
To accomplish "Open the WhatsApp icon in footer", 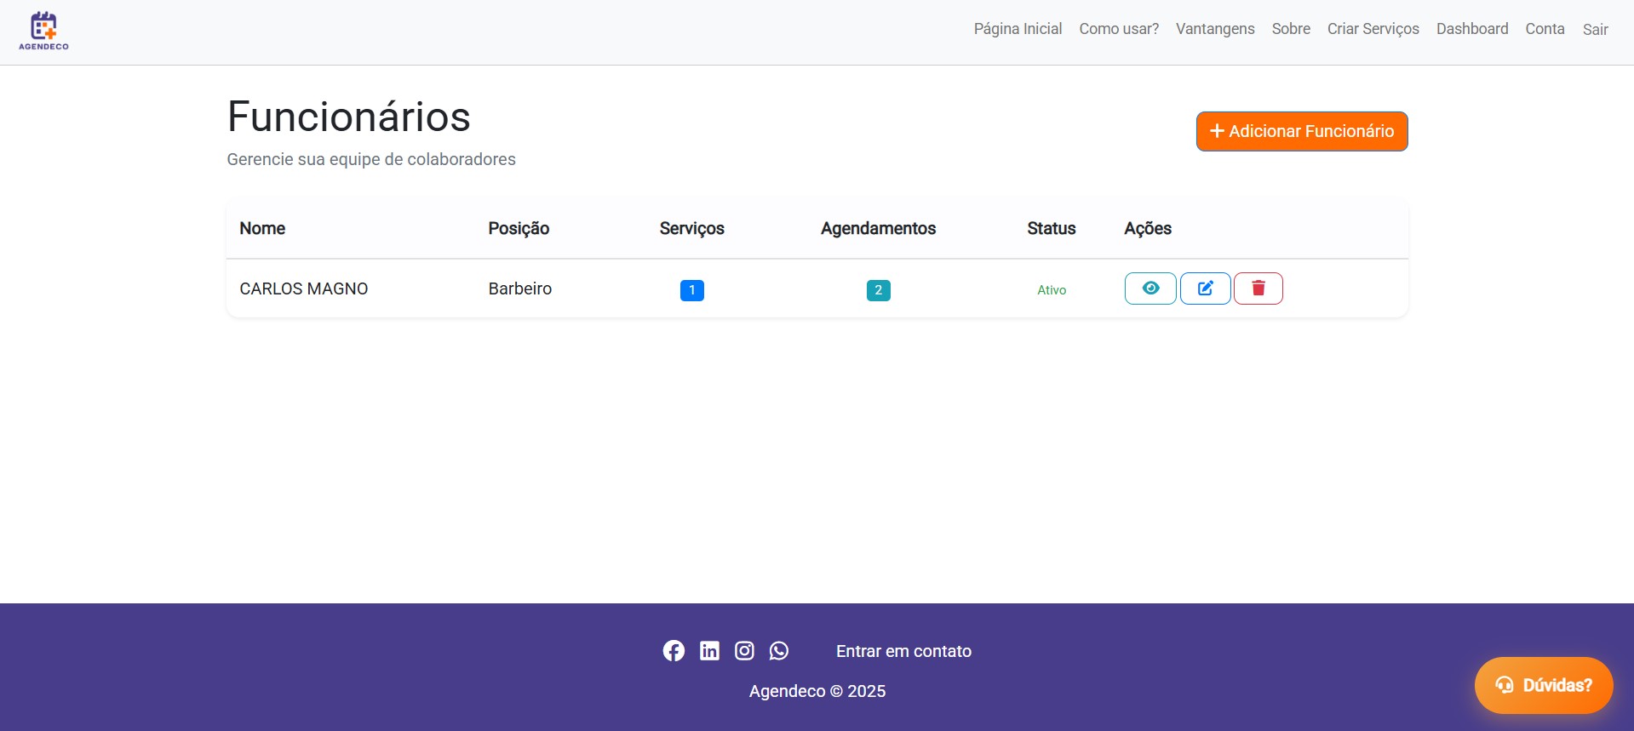I will [x=779, y=651].
